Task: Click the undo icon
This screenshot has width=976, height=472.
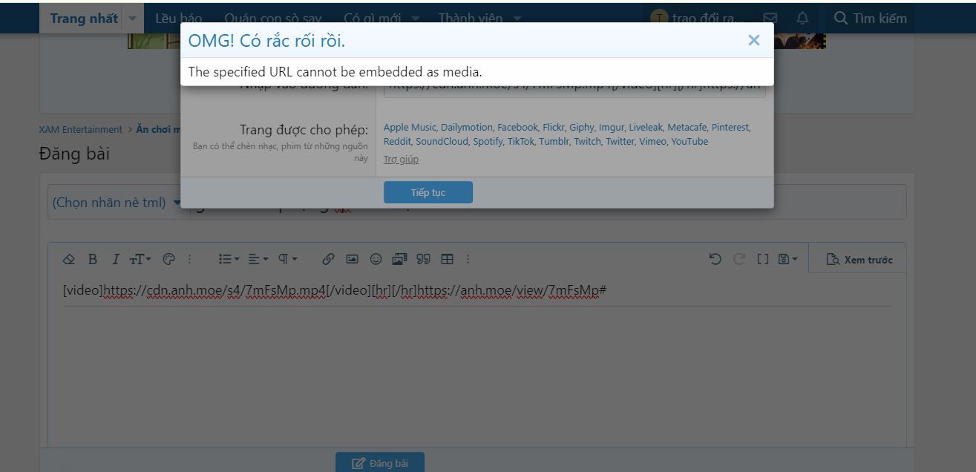Action: pos(715,259)
